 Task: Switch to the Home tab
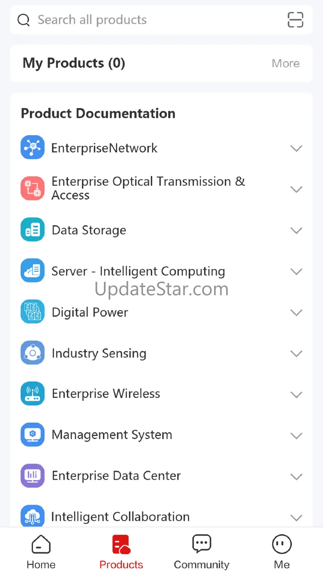41,552
